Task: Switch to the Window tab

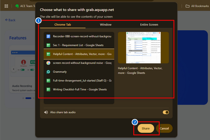Action: pos(106,25)
